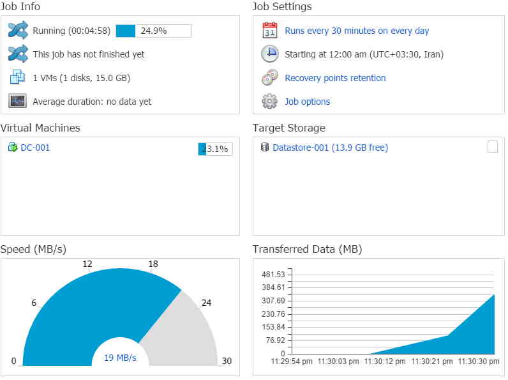Screen dimensions: 508x380
Task: Click the clock start time icon
Action: pyautogui.click(x=270, y=54)
